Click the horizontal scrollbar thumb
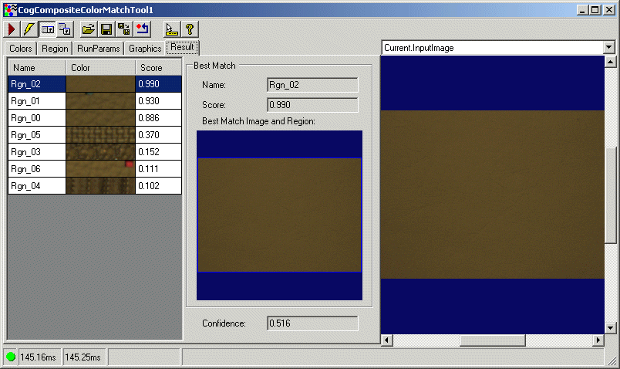This screenshot has height=369, width=620. (493, 340)
